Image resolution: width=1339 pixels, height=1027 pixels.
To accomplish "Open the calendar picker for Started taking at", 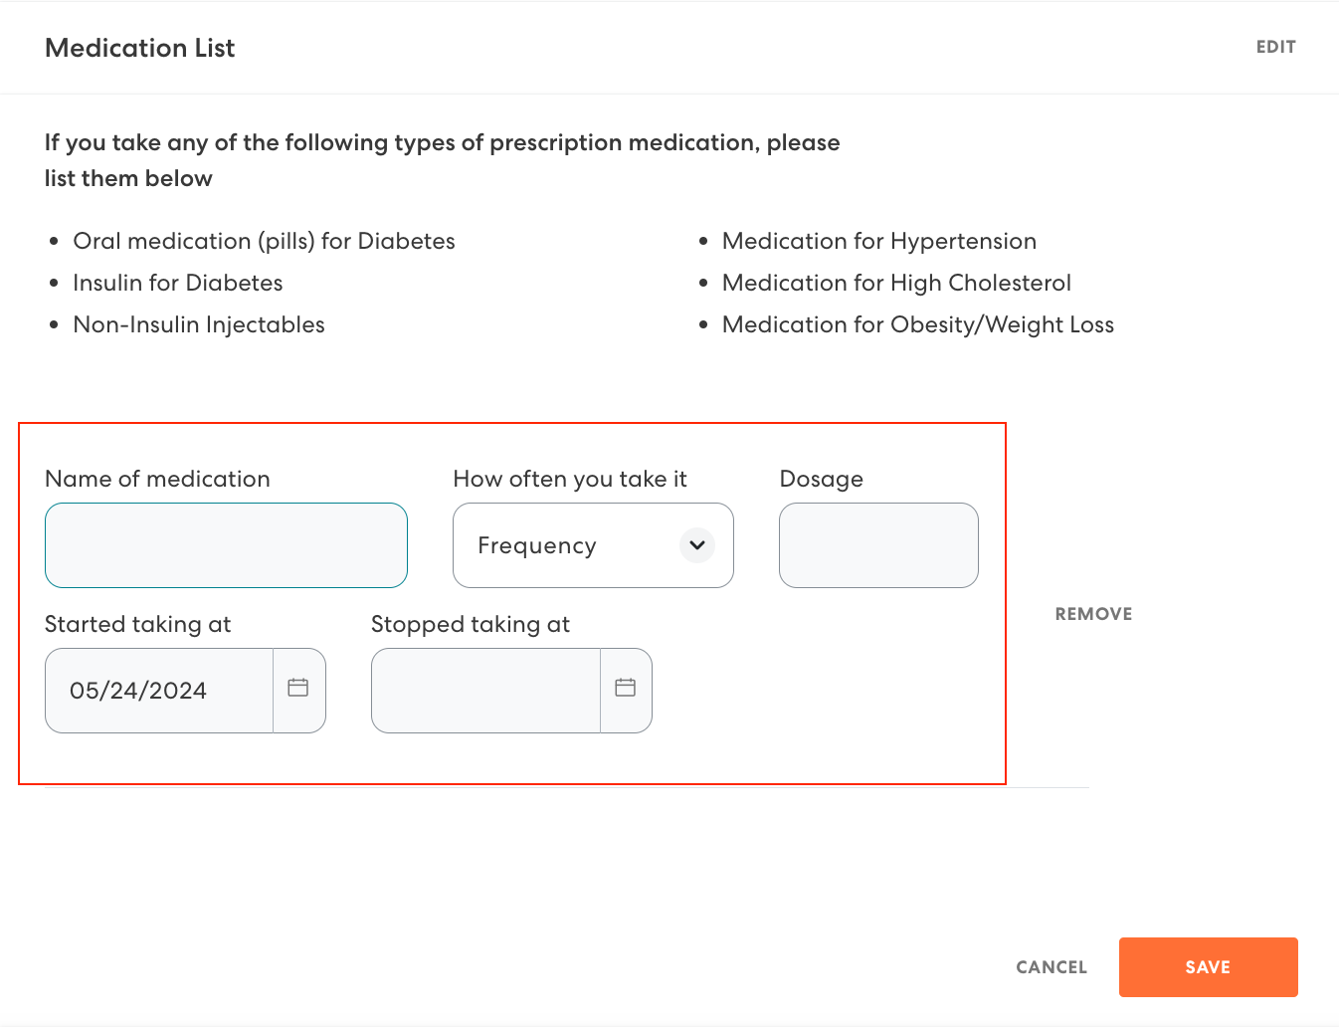I will (x=298, y=689).
